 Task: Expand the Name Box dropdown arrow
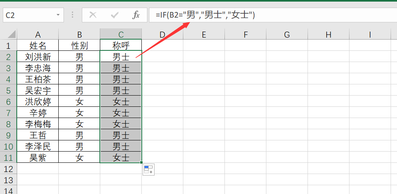pos(58,15)
